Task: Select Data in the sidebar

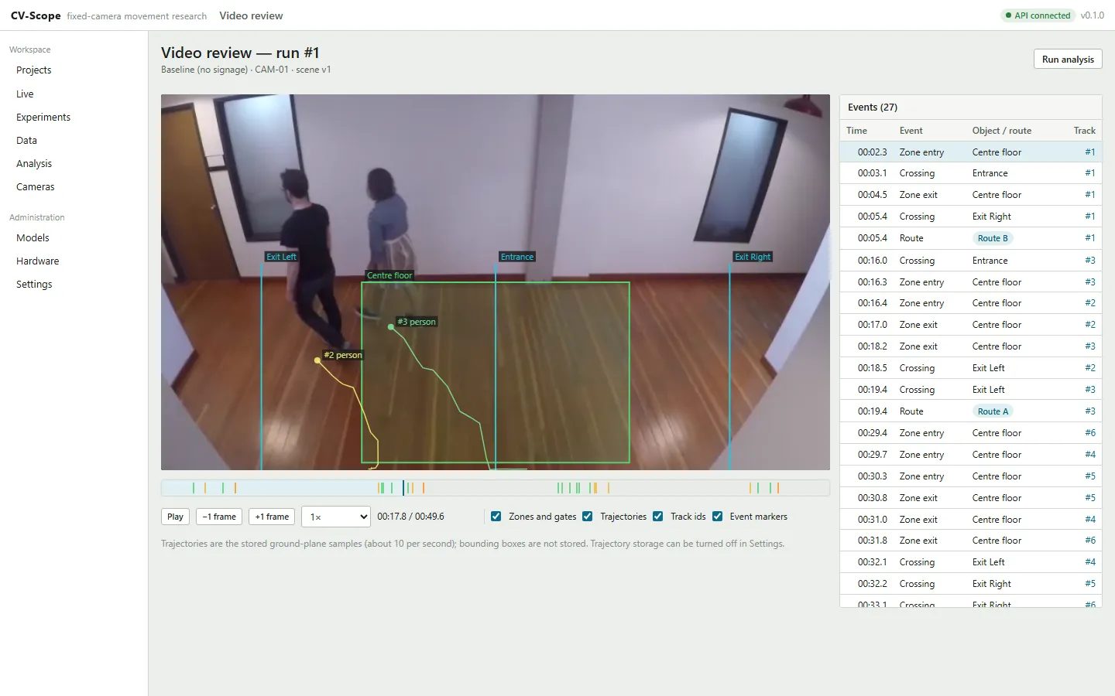Action: click(x=26, y=141)
